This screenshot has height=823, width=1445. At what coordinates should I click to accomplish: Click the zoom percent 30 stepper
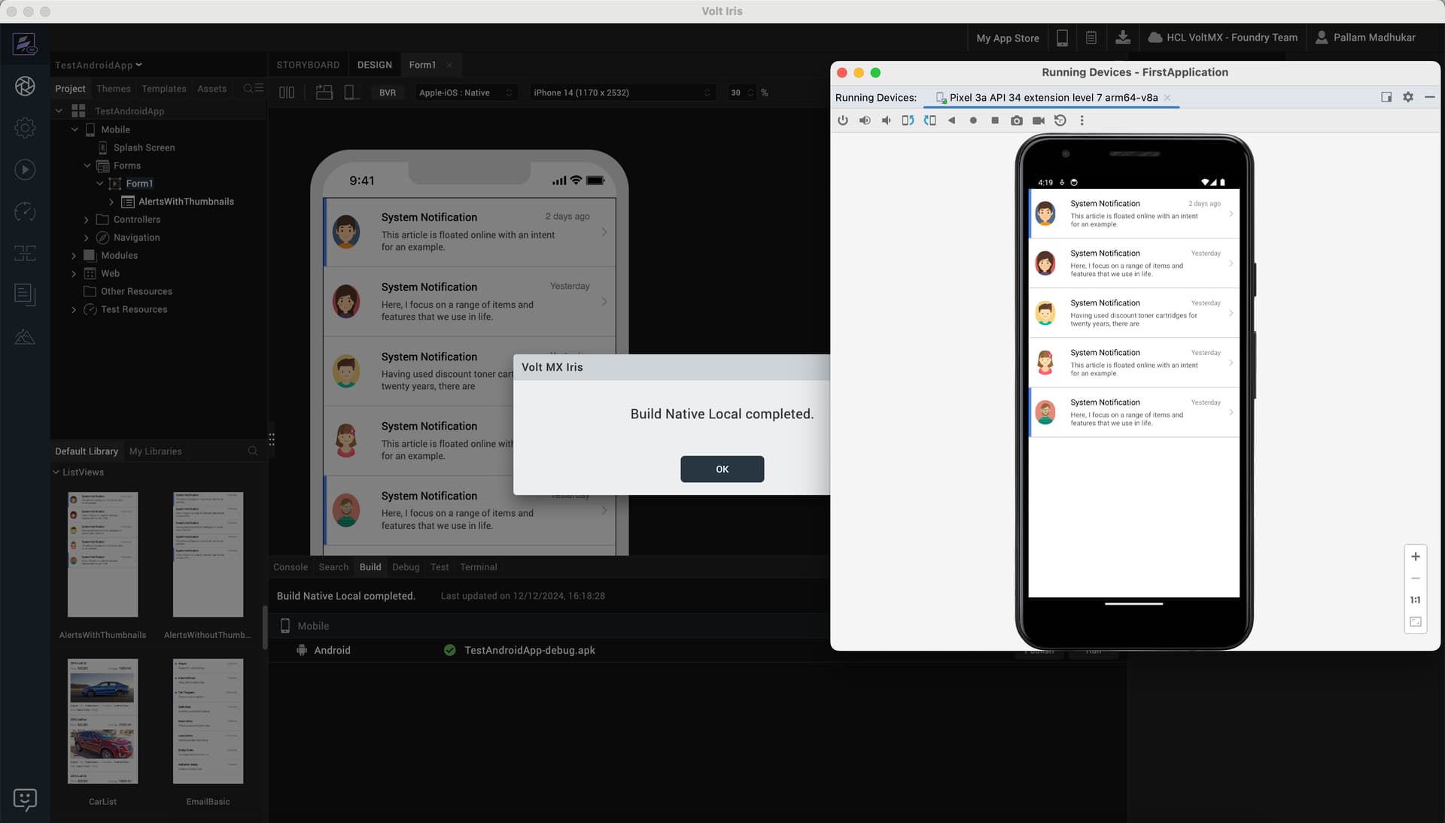point(750,93)
